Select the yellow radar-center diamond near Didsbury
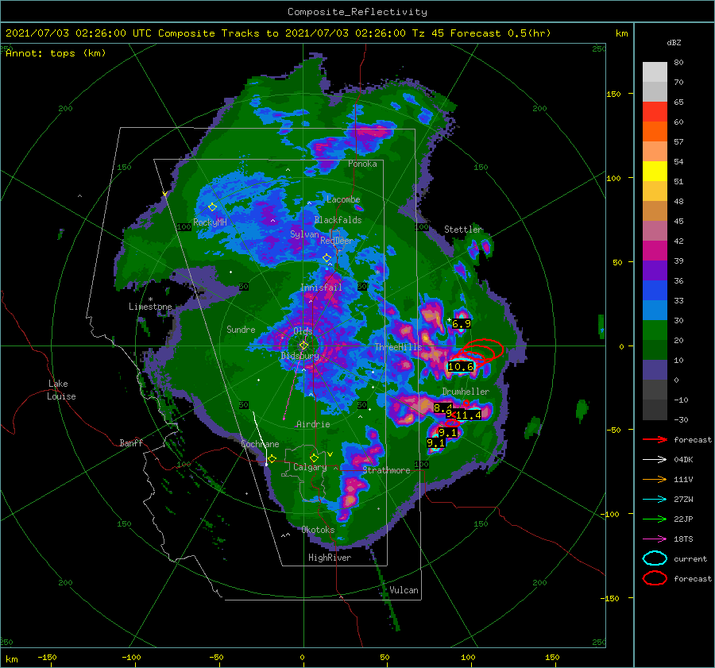 pos(303,346)
